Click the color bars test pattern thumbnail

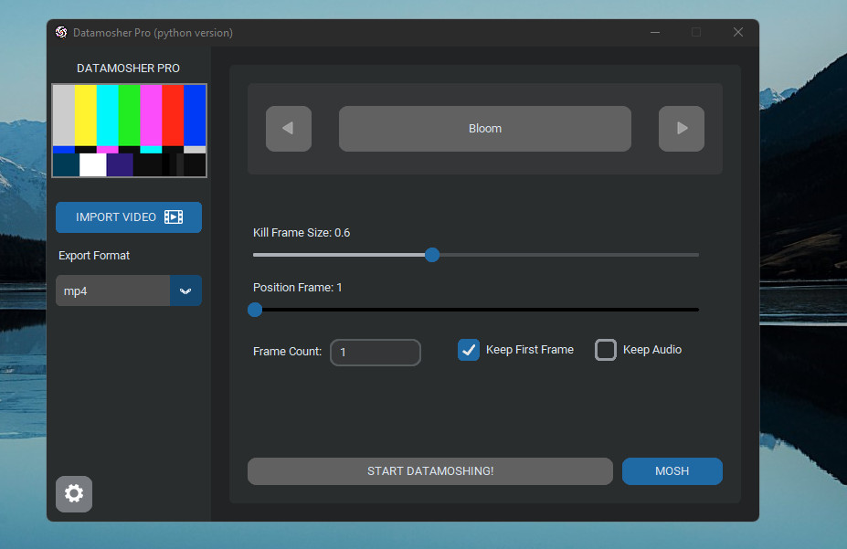(129, 131)
